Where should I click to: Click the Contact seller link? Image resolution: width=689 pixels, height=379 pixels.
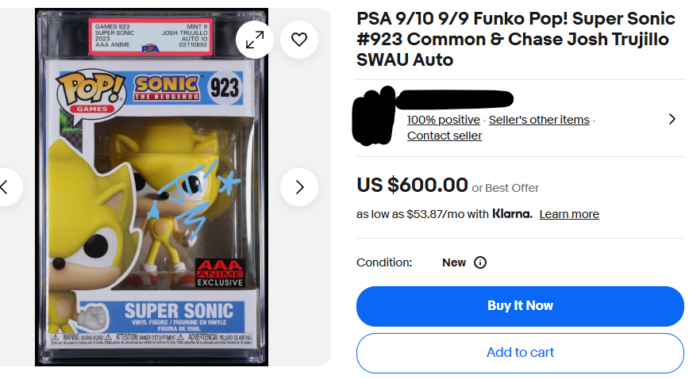pos(445,136)
